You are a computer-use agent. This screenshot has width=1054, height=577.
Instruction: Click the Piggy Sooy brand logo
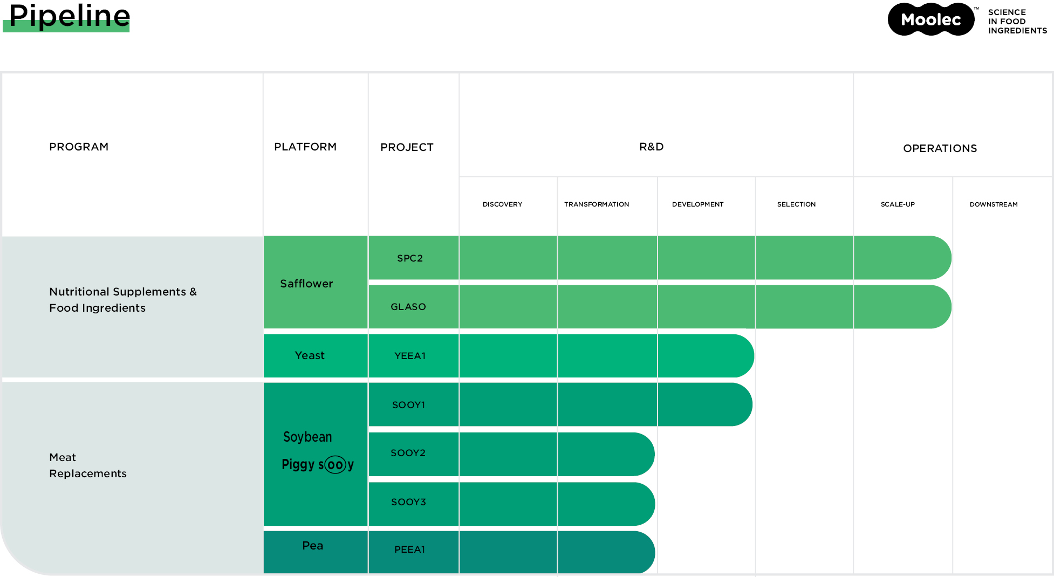[x=318, y=464]
